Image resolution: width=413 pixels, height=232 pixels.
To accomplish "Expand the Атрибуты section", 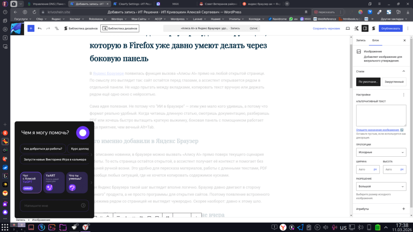I will pyautogui.click(x=403, y=209).
